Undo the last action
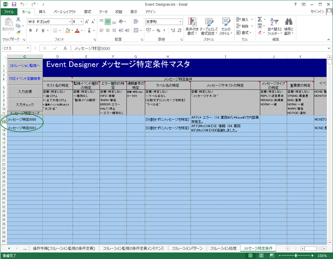The image size is (333, 259). pyautogui.click(x=22, y=4)
